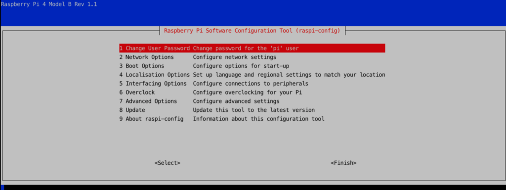
Task: Open the Overclock menu entry
Action: 252,93
